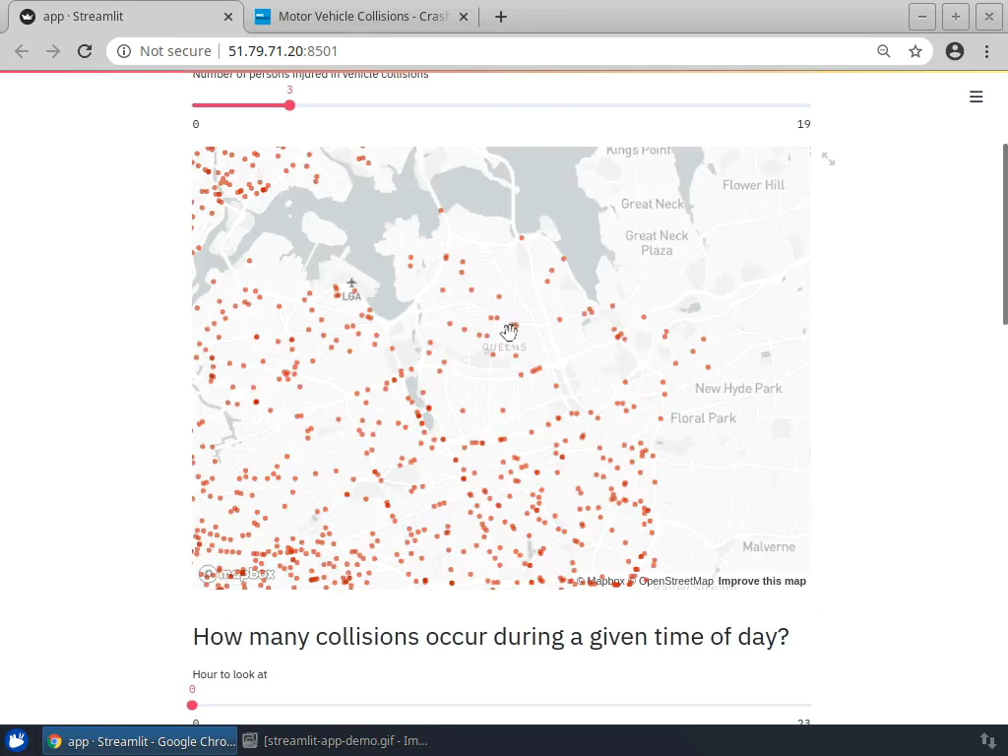Image resolution: width=1008 pixels, height=756 pixels.
Task: Expand the map to fullscreen
Action: point(828,158)
